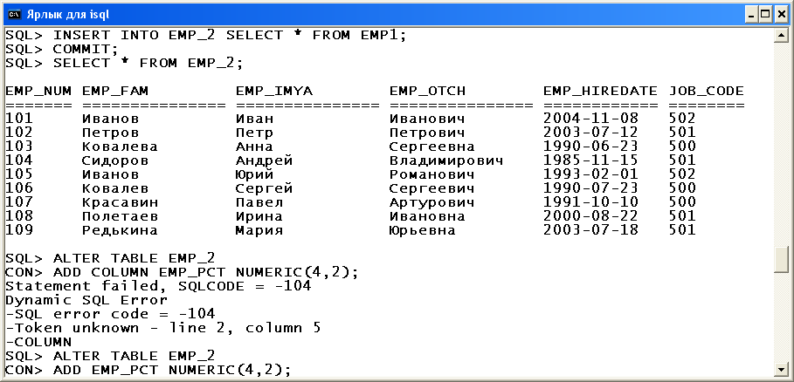Close the isql console window

tap(780, 14)
